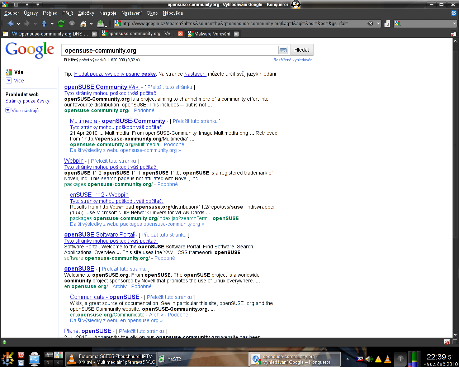Open Rozšířené vyhledávání link

293,60
